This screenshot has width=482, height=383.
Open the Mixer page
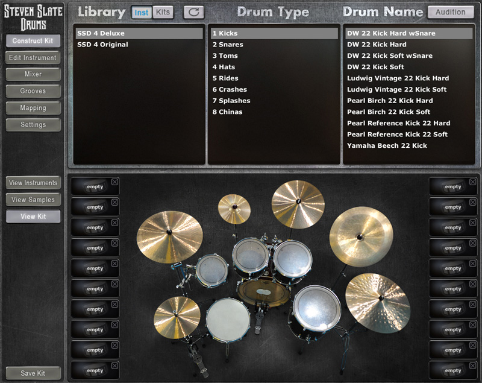pyautogui.click(x=33, y=74)
